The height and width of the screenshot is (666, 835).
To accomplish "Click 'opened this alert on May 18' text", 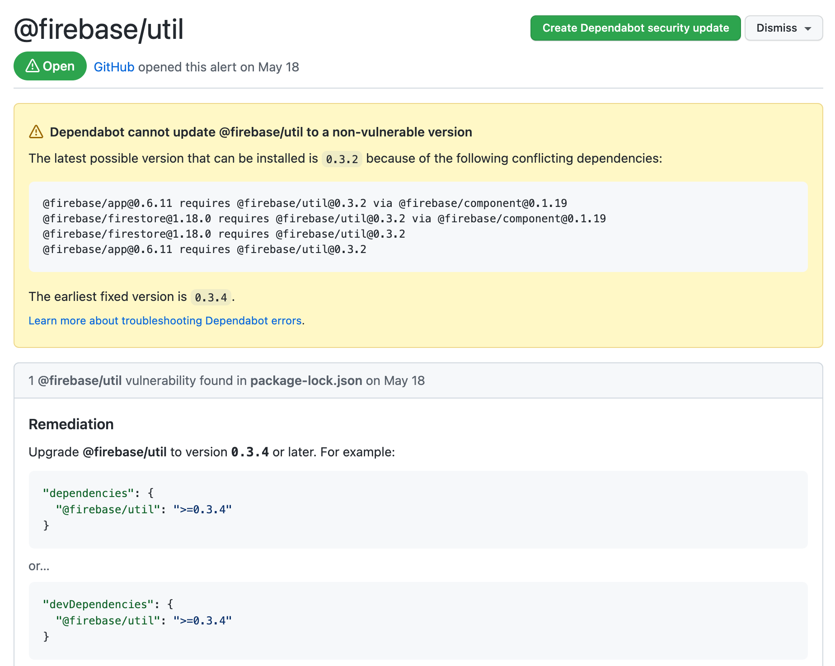I will click(219, 67).
